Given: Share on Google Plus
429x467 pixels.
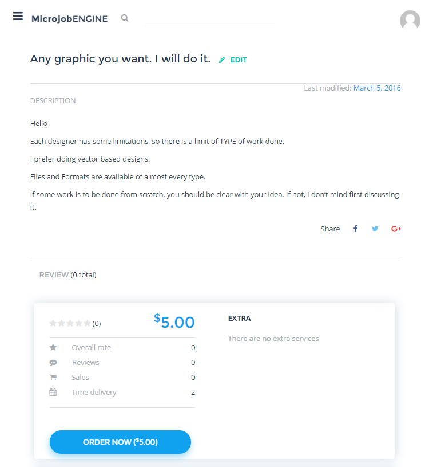Looking at the screenshot, I should (x=396, y=229).
